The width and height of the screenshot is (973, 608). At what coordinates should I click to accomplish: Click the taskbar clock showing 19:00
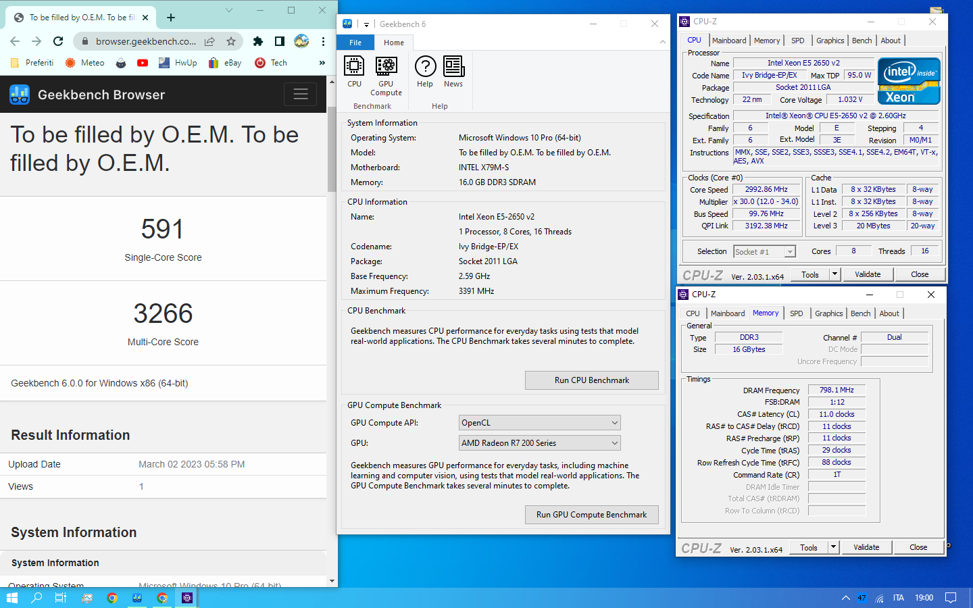pyautogui.click(x=924, y=598)
